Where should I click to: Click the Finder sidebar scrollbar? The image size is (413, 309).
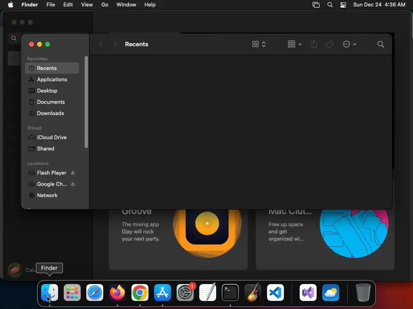pos(86,102)
